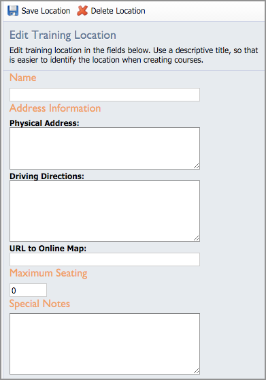
Task: Click the Save Location text button
Action: click(46, 11)
